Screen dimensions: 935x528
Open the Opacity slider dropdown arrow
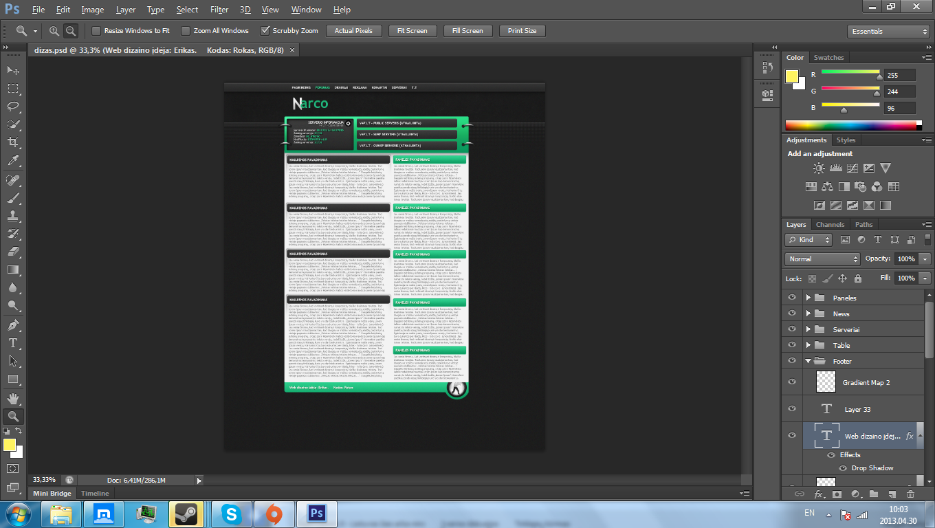click(x=925, y=259)
